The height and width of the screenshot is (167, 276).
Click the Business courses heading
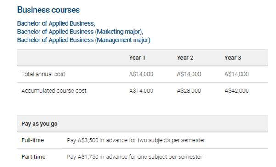click(x=49, y=10)
